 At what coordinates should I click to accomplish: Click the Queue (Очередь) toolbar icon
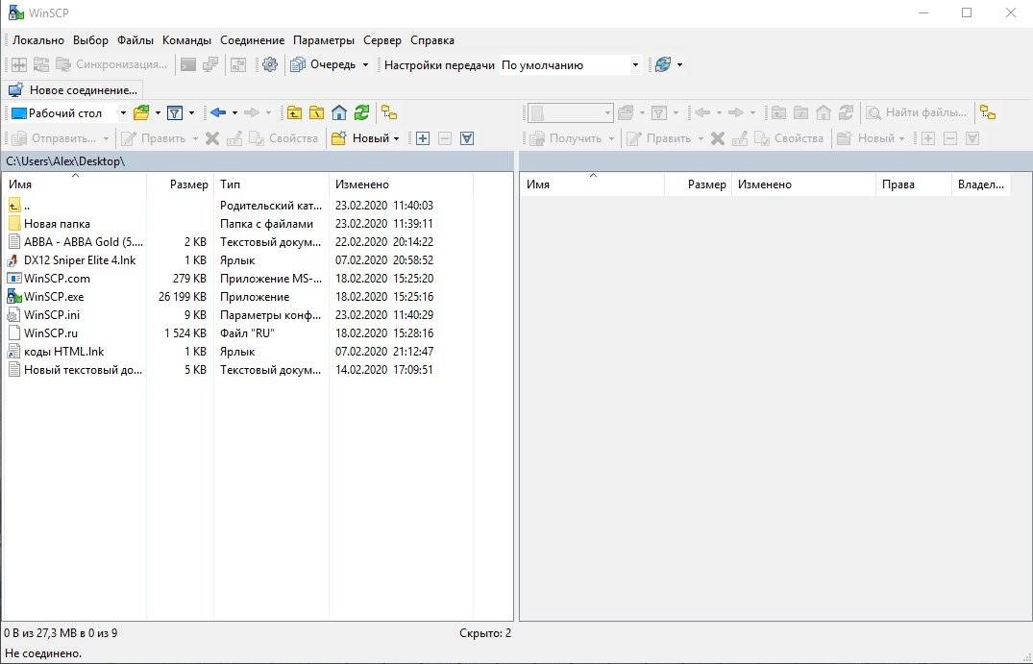pyautogui.click(x=298, y=64)
